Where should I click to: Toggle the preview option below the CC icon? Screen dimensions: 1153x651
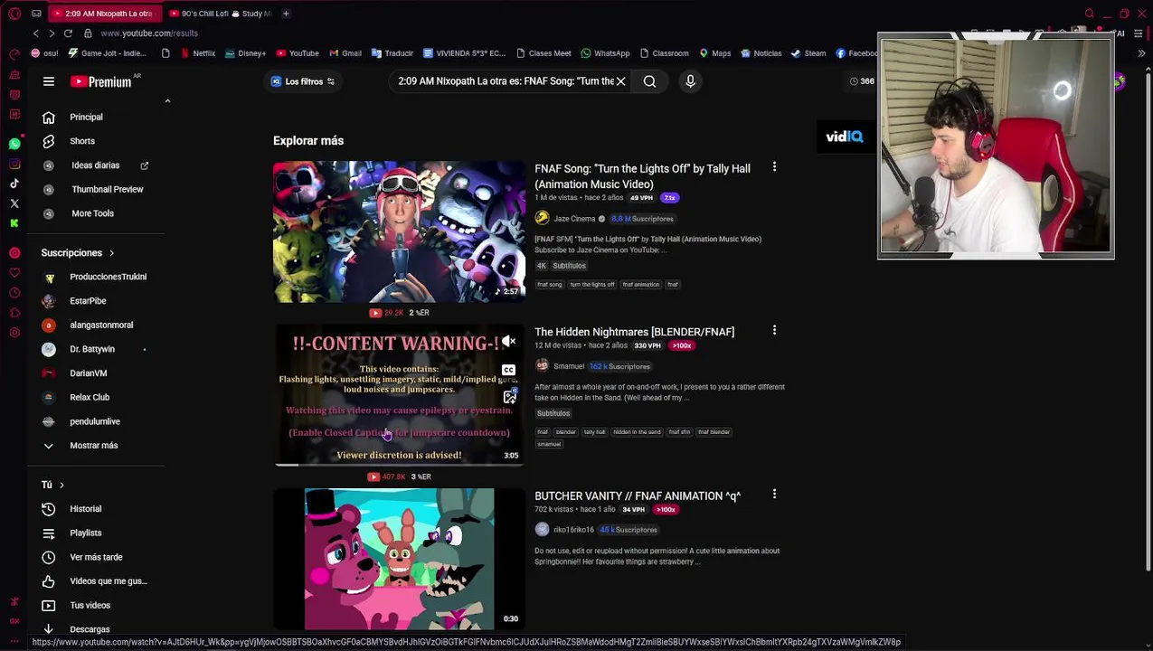(x=510, y=397)
